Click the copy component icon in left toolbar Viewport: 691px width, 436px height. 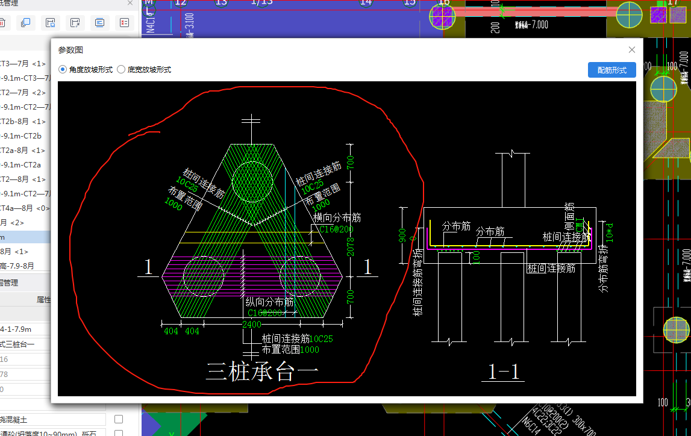pos(25,22)
